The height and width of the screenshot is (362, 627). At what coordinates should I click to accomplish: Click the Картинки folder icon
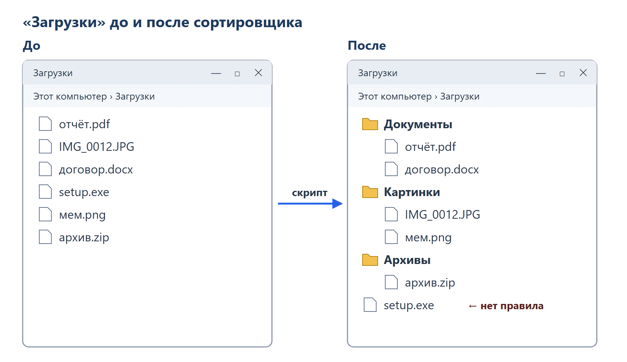[370, 192]
